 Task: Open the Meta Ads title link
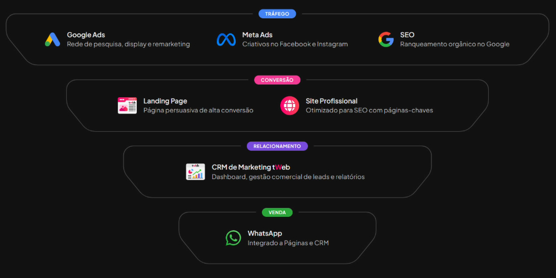pos(257,35)
